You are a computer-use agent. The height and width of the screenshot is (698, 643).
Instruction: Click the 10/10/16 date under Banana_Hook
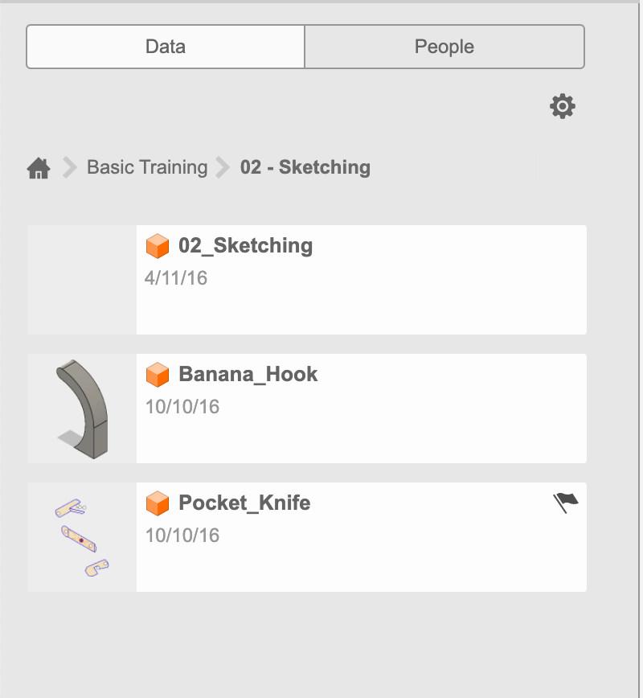tap(181, 407)
